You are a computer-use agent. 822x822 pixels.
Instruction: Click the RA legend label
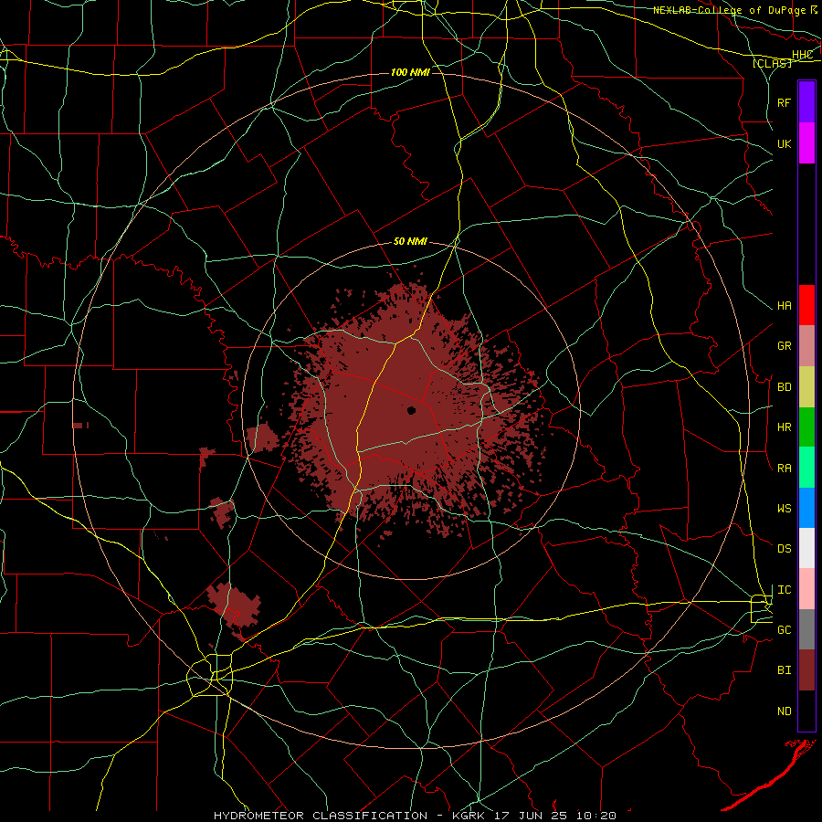click(785, 469)
